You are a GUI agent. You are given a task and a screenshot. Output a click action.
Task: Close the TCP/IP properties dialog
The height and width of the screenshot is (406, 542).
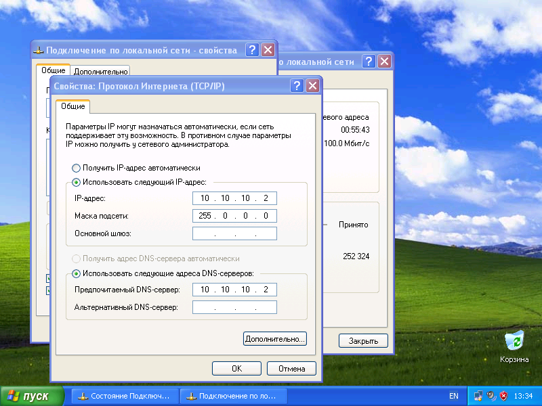(313, 85)
